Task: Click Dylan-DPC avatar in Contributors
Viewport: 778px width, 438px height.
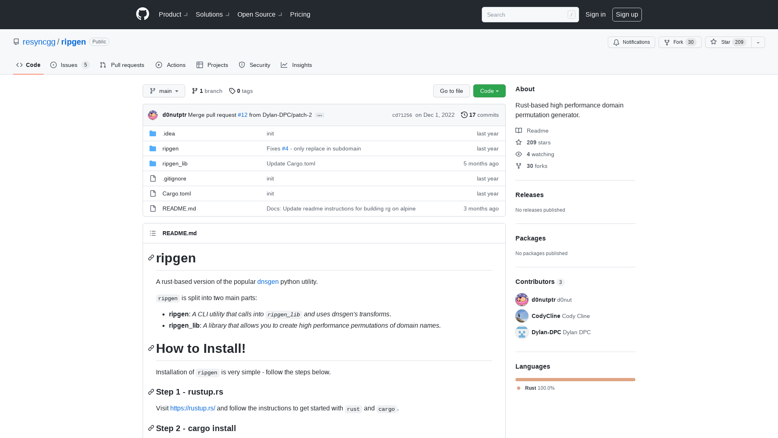Action: pos(522,332)
